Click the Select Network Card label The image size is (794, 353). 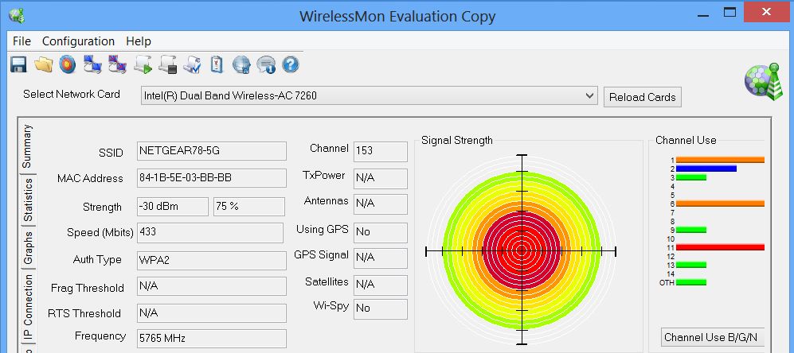(72, 94)
